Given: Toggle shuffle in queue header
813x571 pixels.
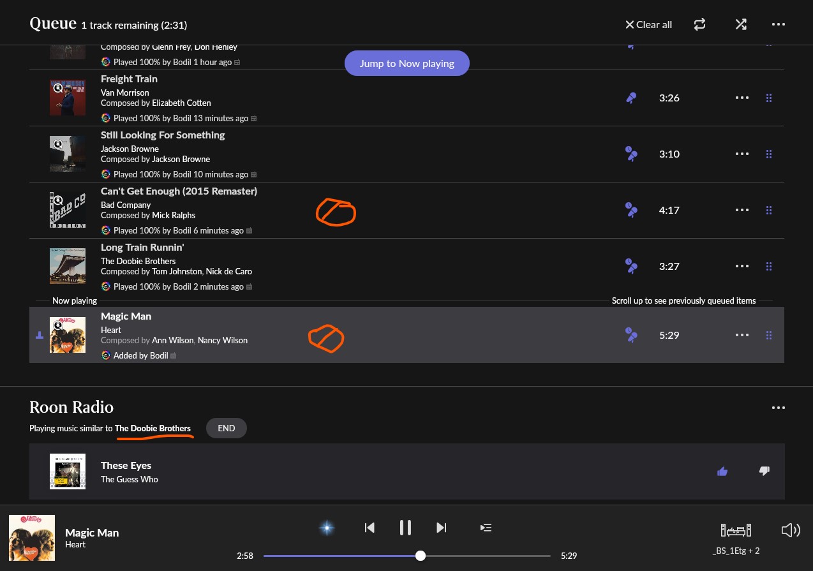Looking at the screenshot, I should 740,24.
